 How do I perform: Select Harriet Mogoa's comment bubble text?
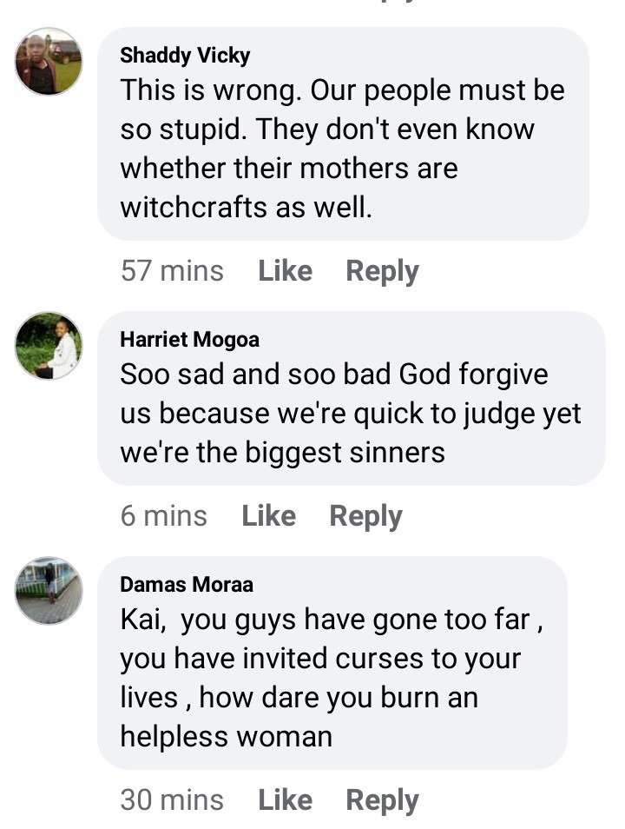click(351, 413)
